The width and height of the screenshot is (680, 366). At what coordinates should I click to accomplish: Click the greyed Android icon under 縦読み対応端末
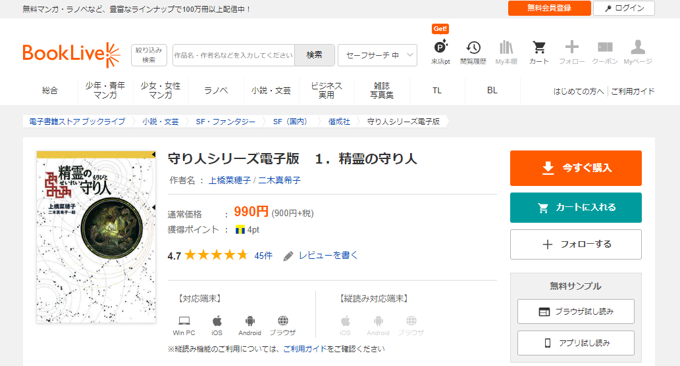(x=378, y=321)
